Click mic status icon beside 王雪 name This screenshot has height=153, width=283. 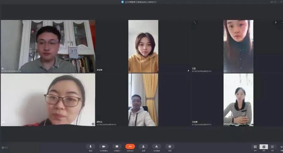tap(188, 71)
